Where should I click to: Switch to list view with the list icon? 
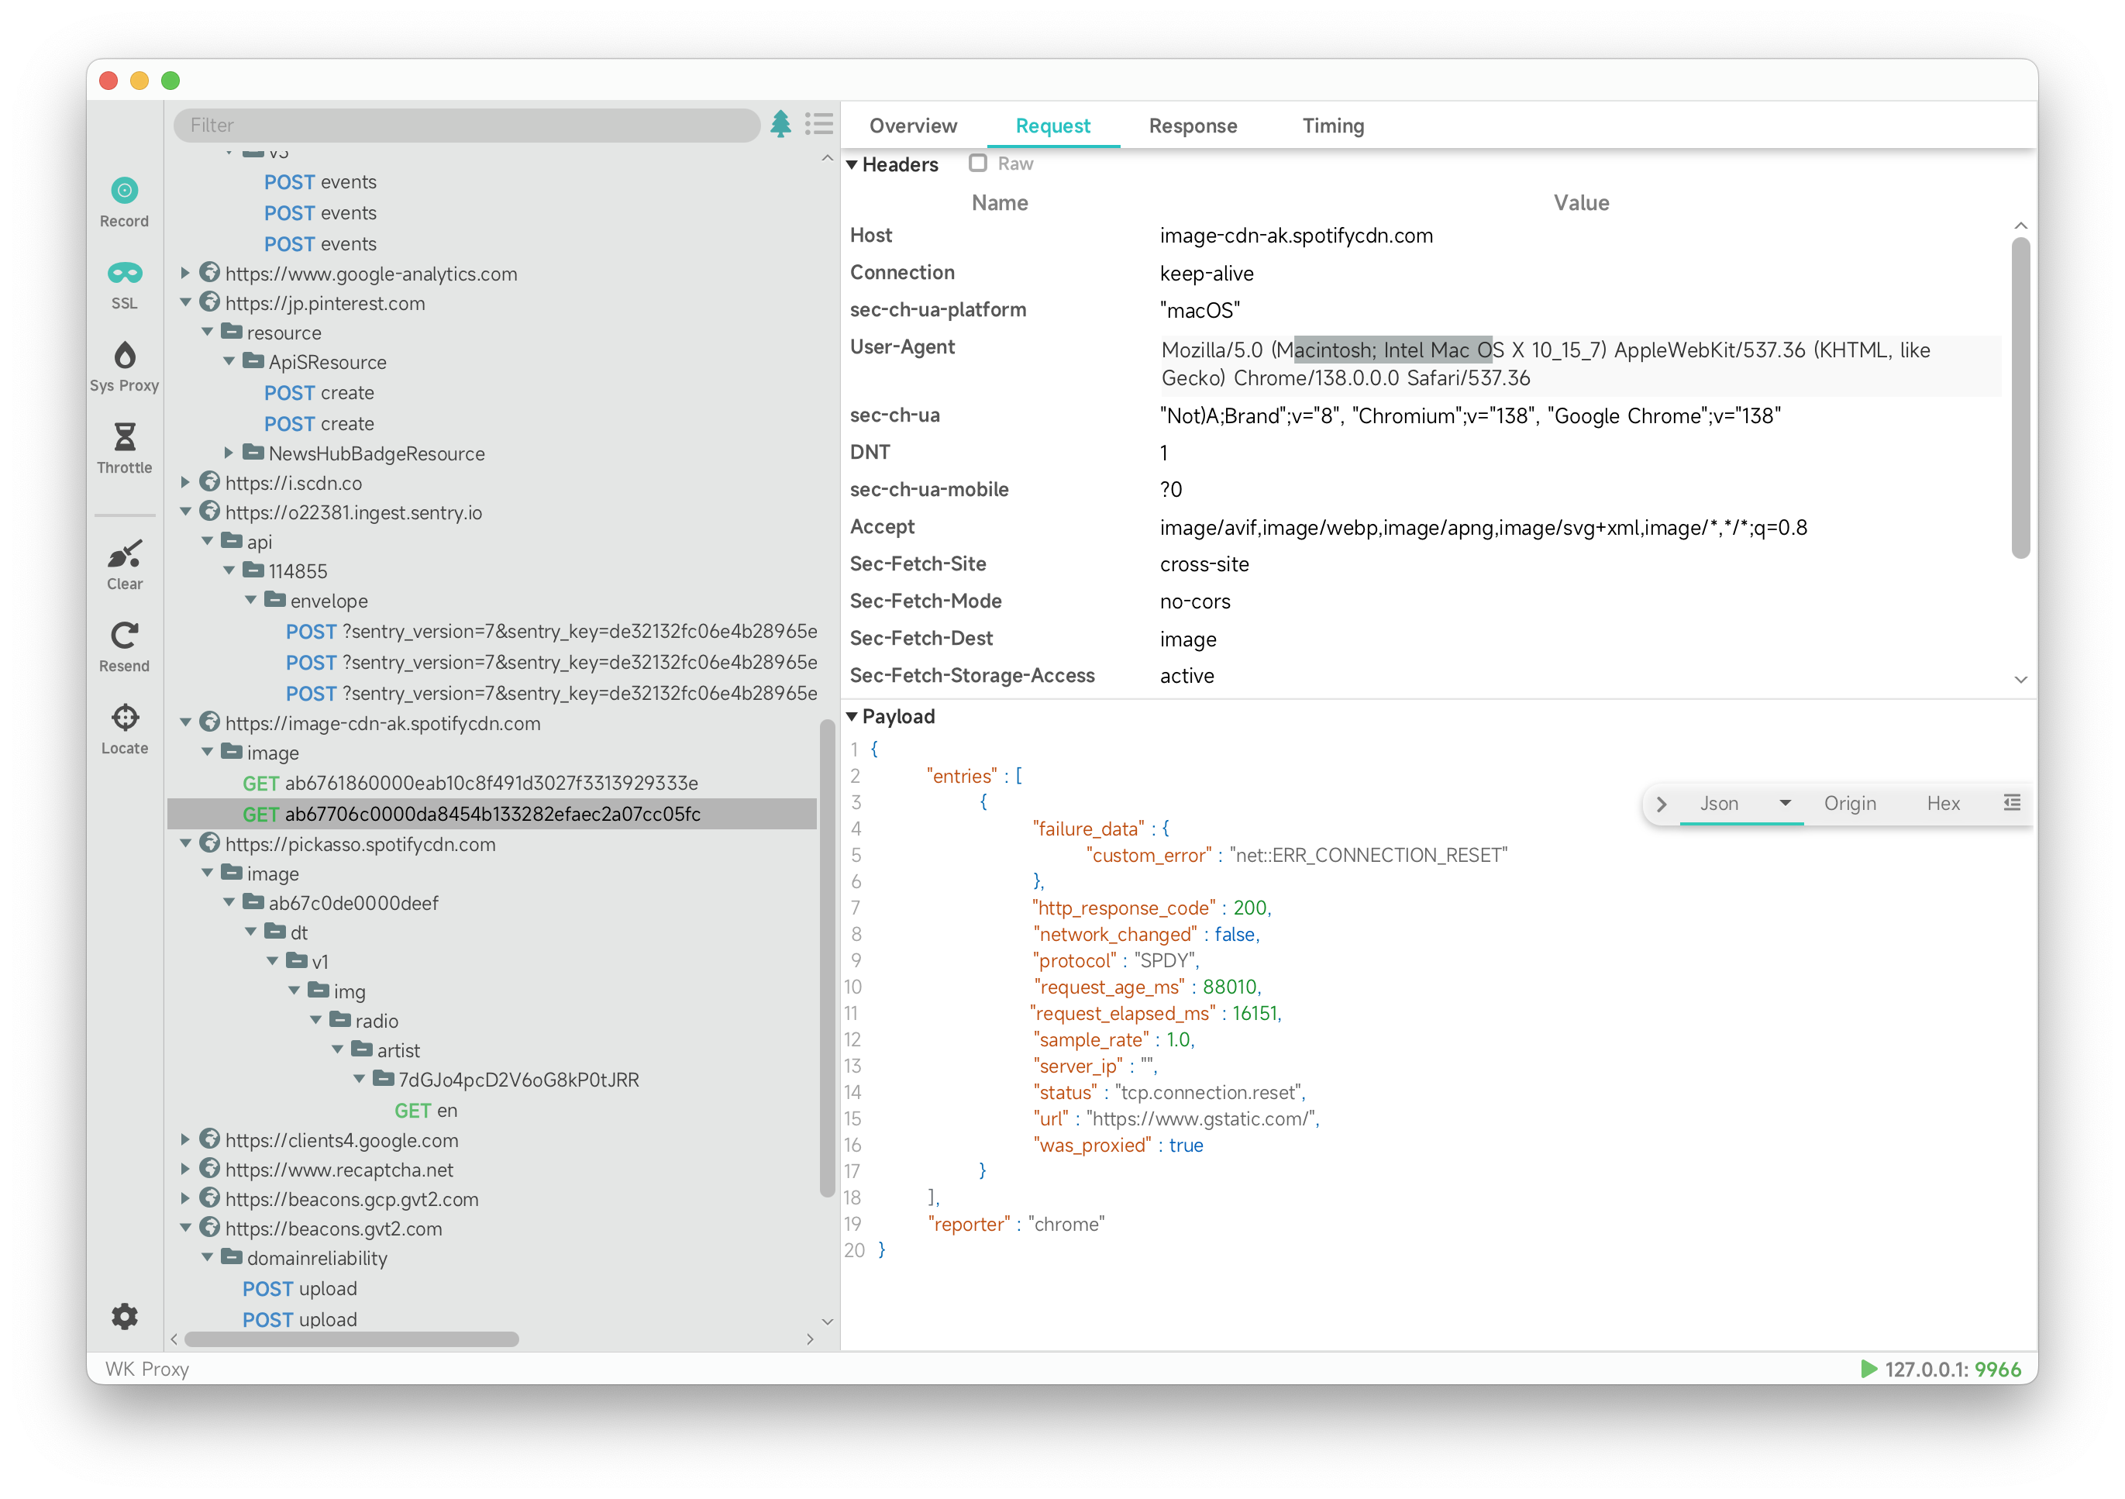click(x=819, y=124)
